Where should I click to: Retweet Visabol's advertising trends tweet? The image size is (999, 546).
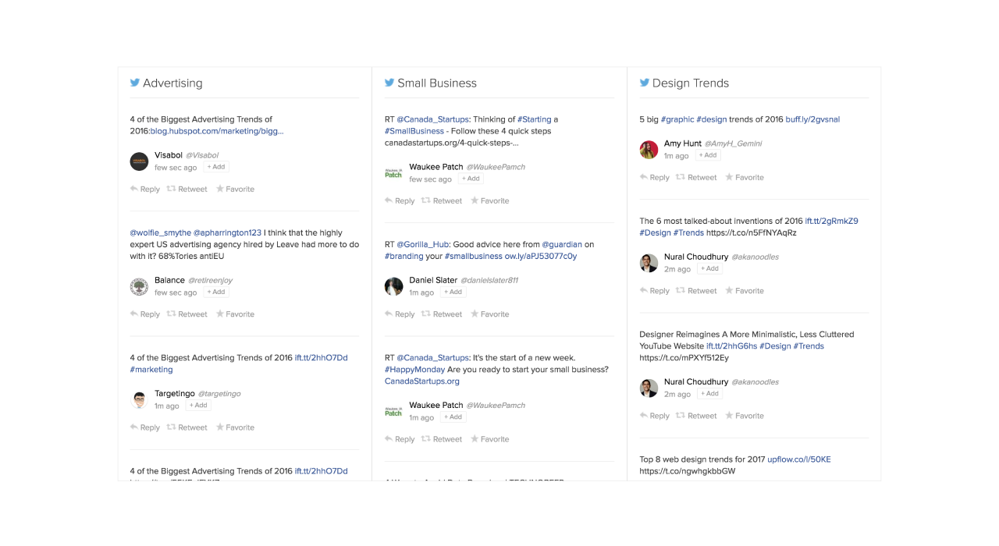coord(187,189)
